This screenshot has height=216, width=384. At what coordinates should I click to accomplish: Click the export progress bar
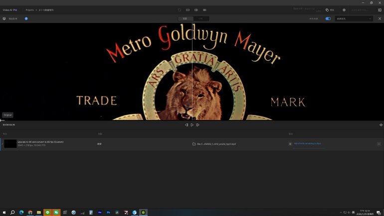click(309, 148)
